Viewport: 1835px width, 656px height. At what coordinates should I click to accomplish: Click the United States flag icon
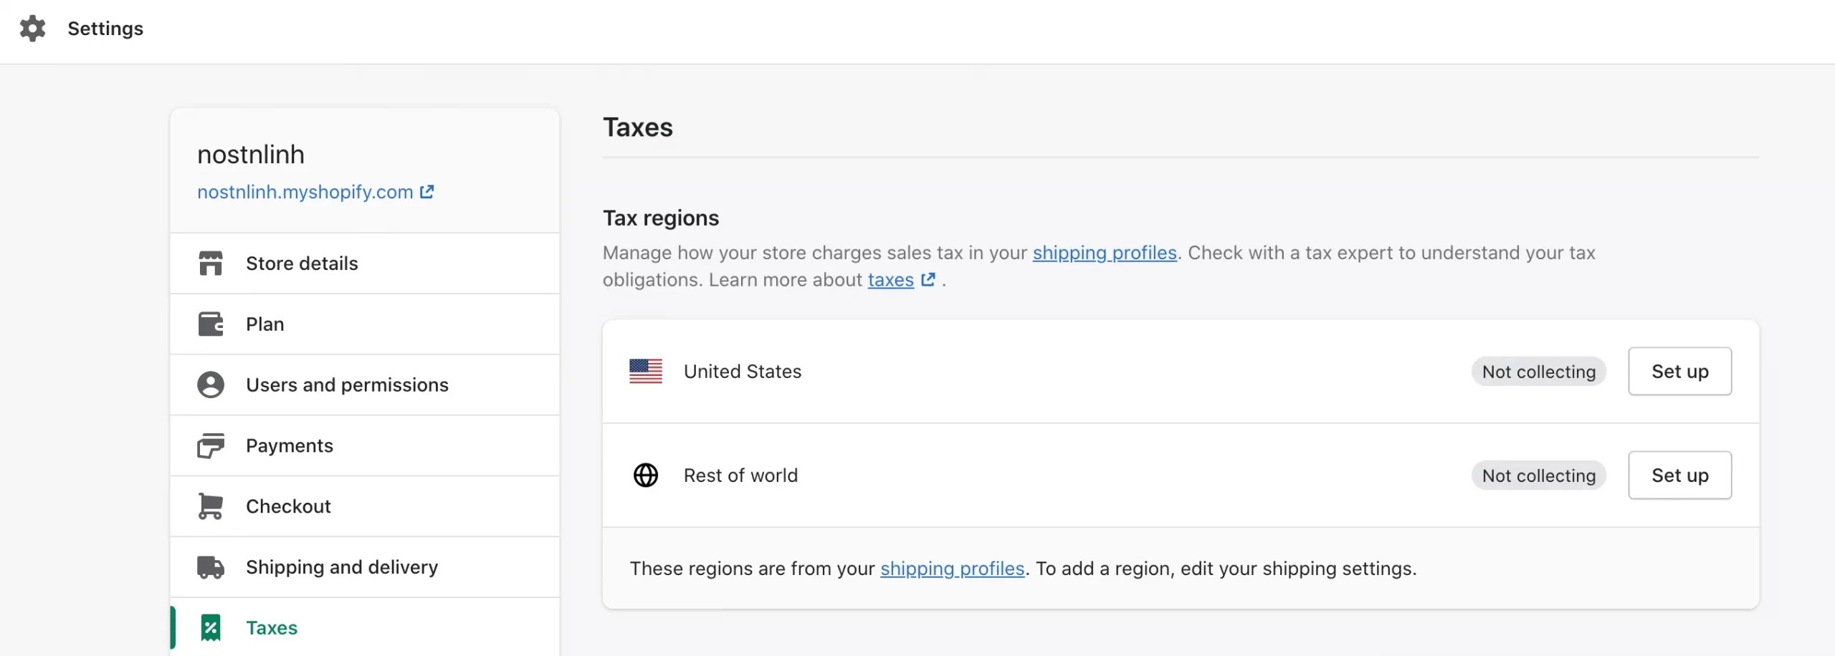pos(646,371)
